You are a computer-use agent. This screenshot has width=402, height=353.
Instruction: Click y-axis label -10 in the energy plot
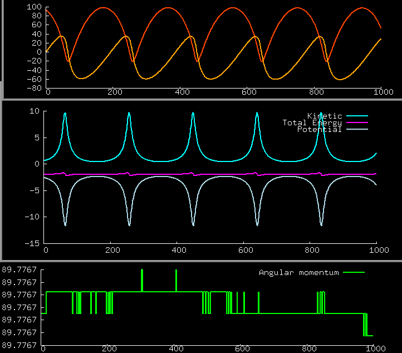point(32,217)
